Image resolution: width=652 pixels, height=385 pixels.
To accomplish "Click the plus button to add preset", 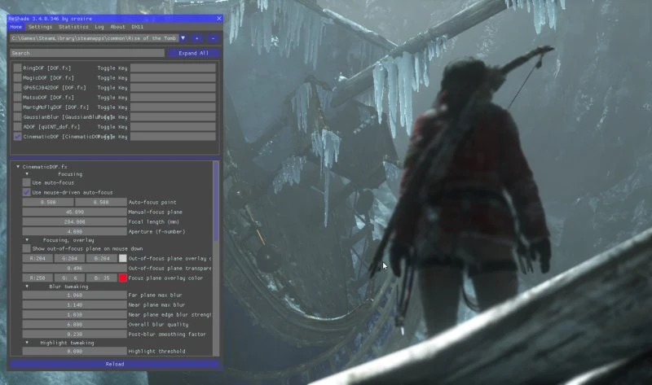I will click(x=196, y=38).
